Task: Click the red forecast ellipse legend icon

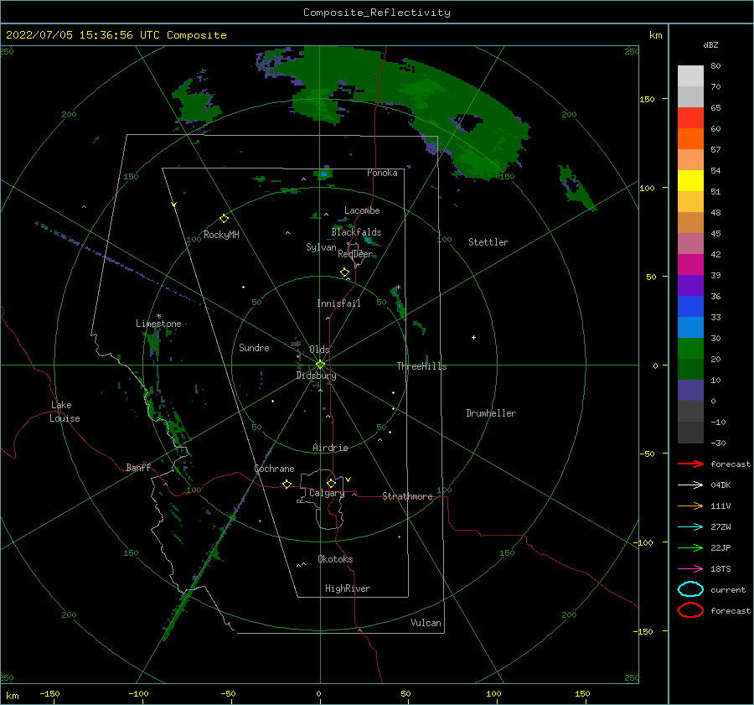Action: tap(690, 610)
